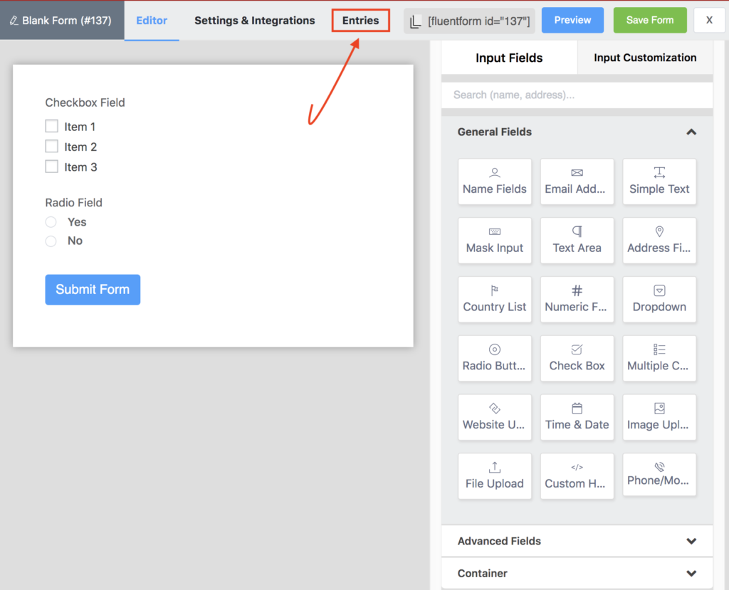
Task: Add the File Upload element
Action: [x=494, y=475]
